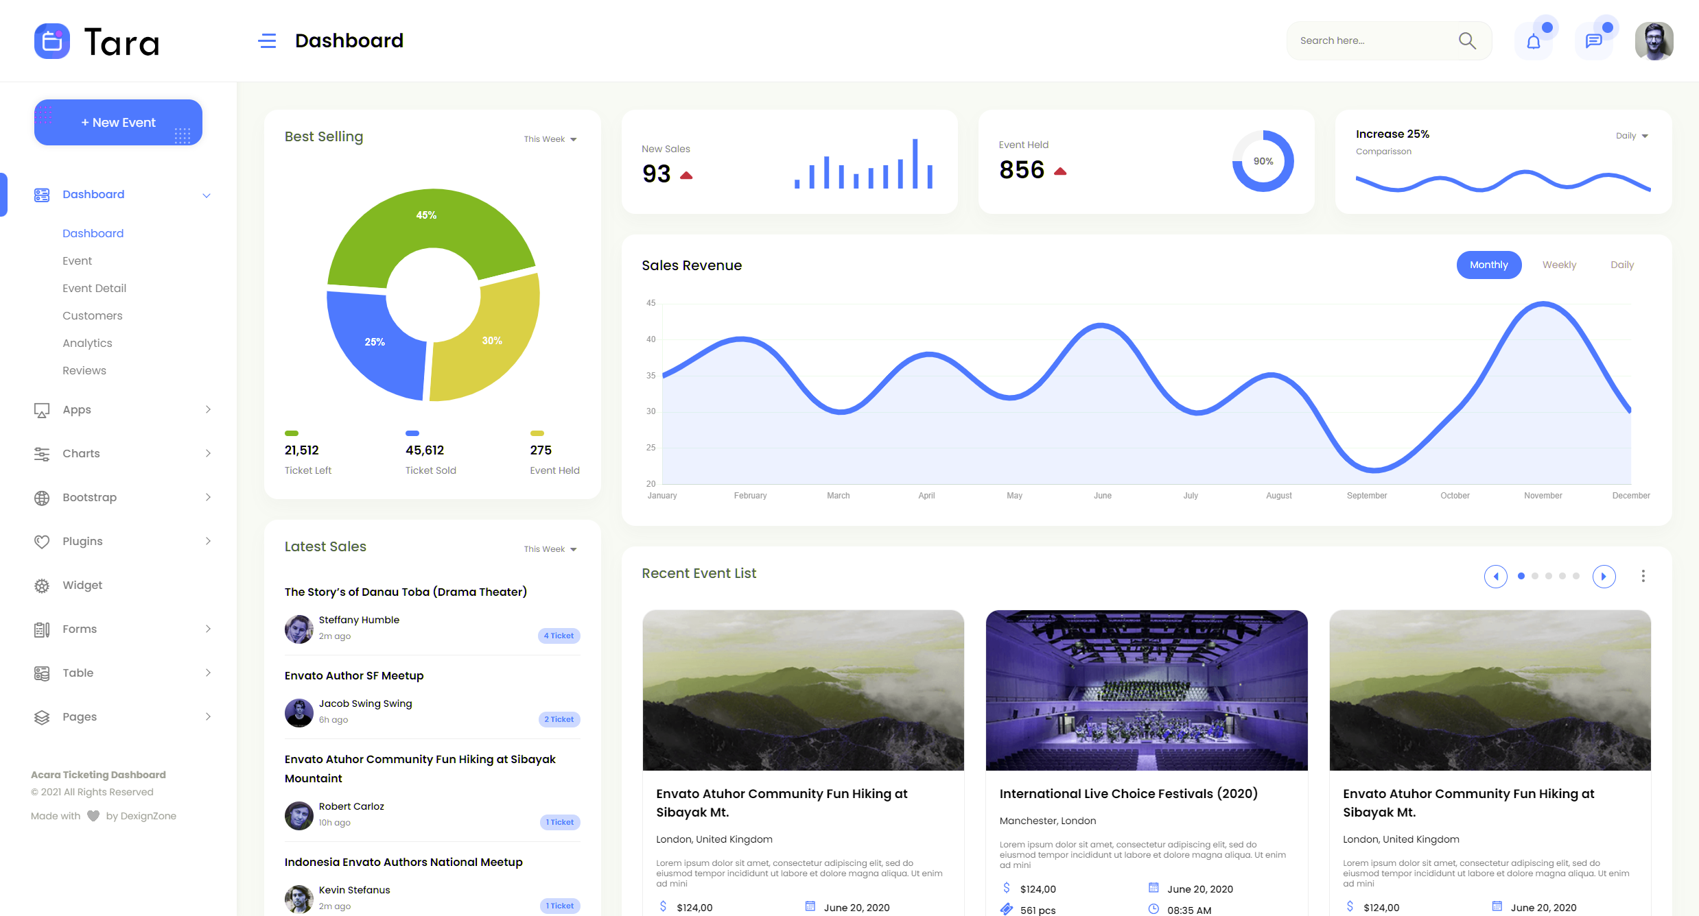Click the search magnifier icon

1467,40
